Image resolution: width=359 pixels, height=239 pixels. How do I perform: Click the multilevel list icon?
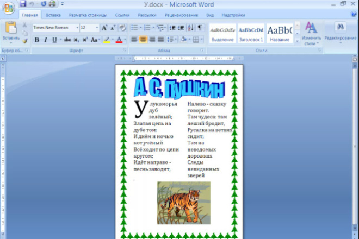point(160,28)
